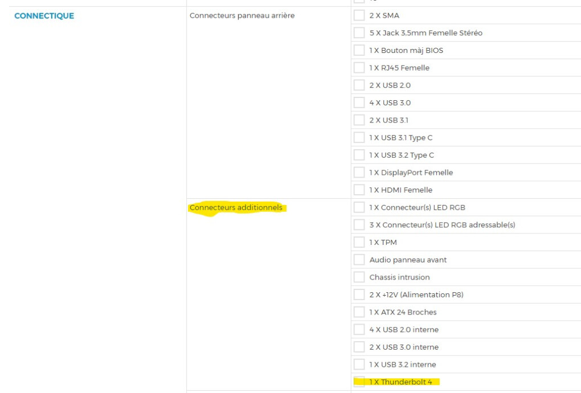Tick the Chassis intrusion checkbox
Viewport: 581px width, 393px height.
(x=359, y=277)
